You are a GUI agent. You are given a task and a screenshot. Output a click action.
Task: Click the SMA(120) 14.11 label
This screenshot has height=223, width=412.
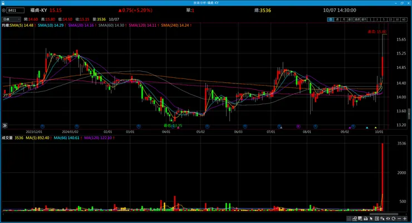click(143, 26)
